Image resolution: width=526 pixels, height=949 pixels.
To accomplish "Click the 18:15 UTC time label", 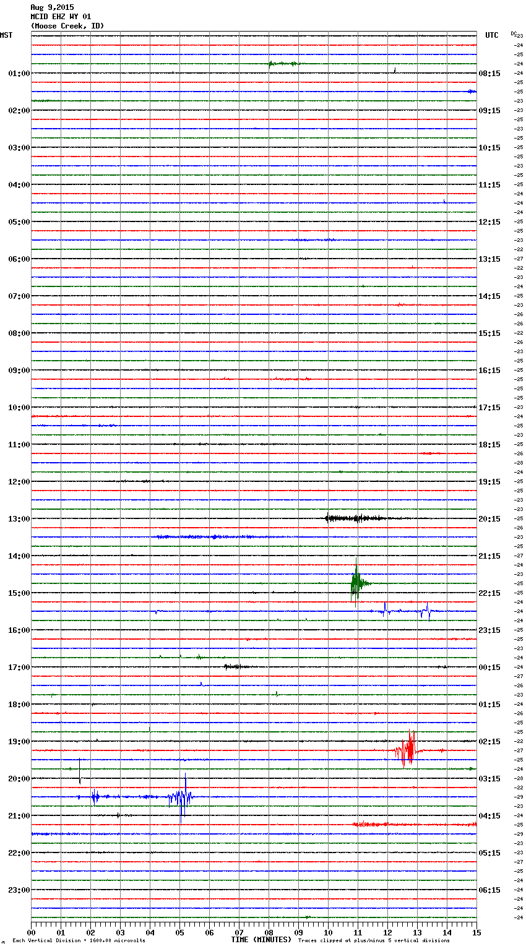I will click(489, 444).
